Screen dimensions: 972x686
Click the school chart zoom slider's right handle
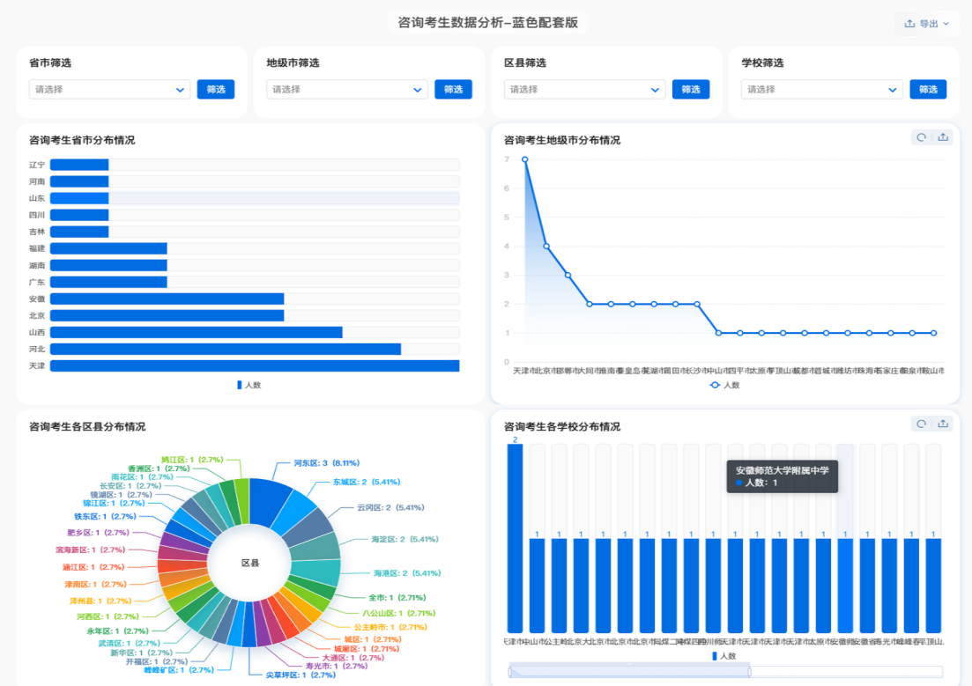pos(749,673)
